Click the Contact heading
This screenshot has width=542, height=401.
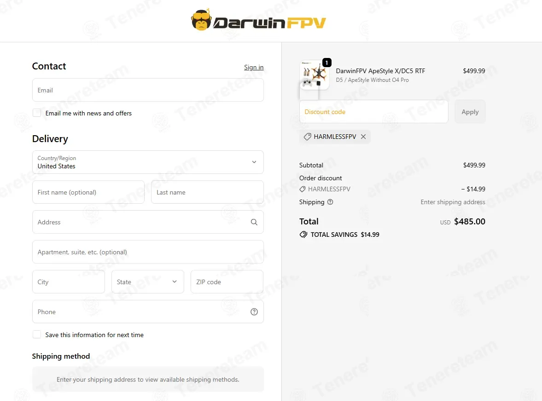(49, 66)
